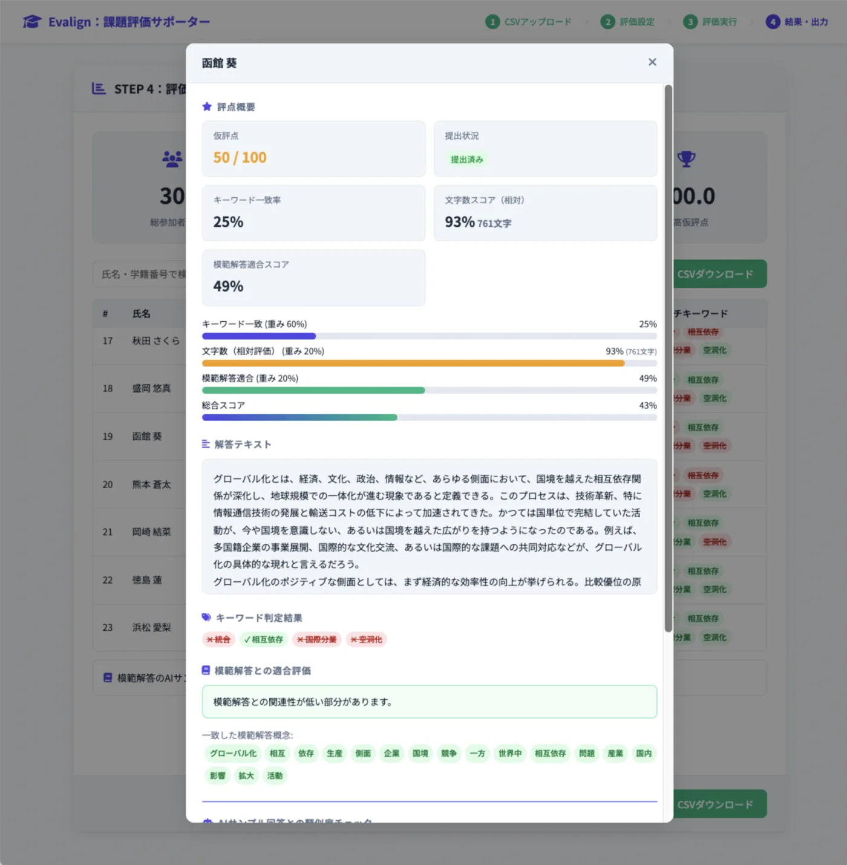
Task: Click the 提出済み status badge
Action: [467, 160]
